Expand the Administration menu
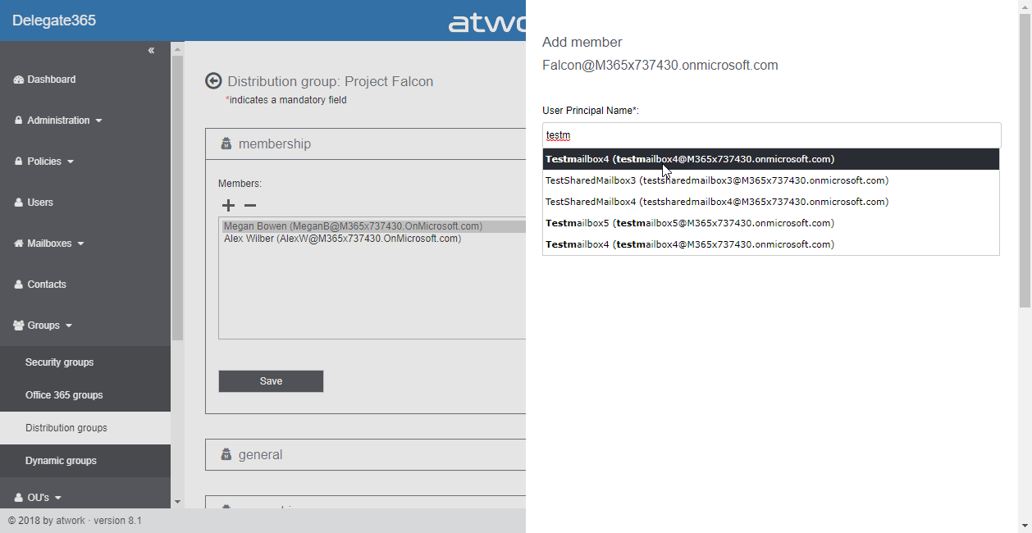1032x533 pixels. click(58, 121)
